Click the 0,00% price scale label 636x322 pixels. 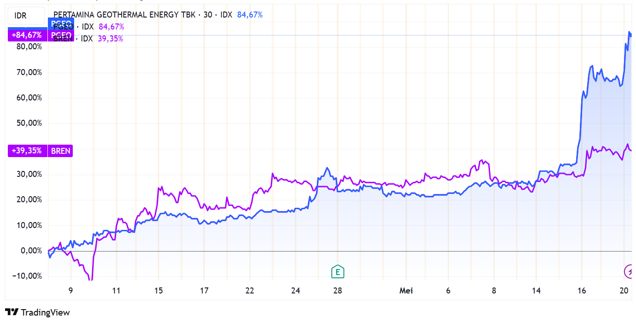31,251
